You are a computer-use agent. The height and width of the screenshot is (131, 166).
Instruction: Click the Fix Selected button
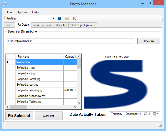coord(19,116)
